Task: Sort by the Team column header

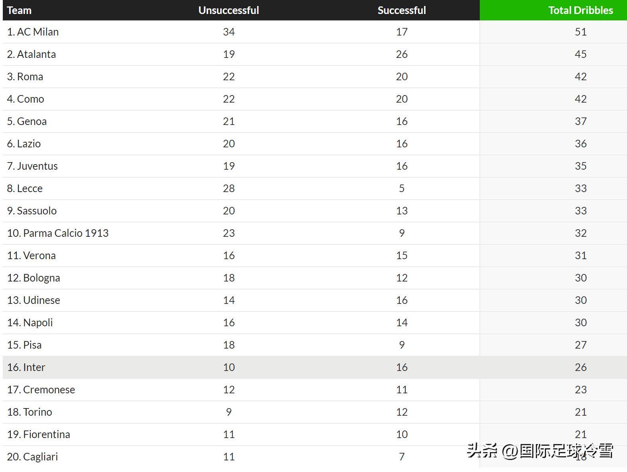Action: pos(19,10)
